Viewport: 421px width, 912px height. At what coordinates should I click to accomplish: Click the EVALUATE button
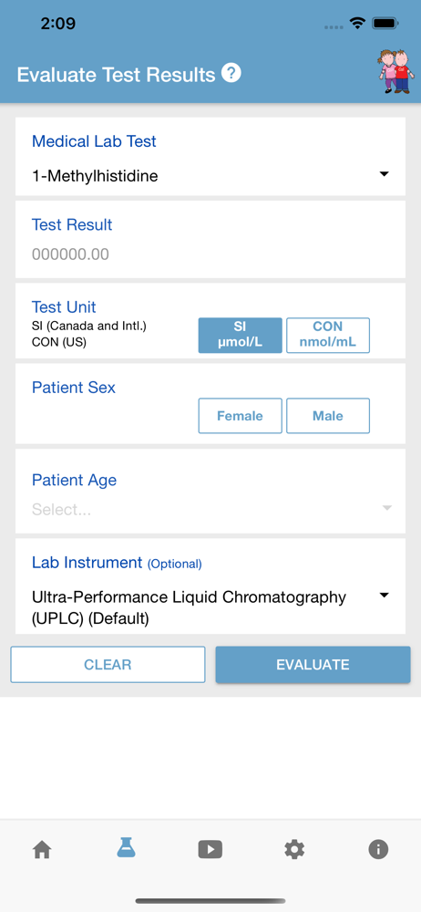(313, 664)
